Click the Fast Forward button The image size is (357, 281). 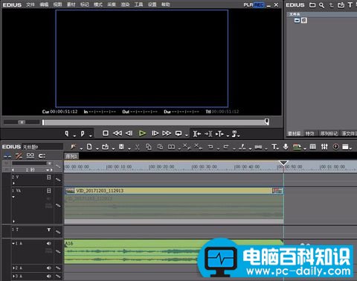(167, 133)
